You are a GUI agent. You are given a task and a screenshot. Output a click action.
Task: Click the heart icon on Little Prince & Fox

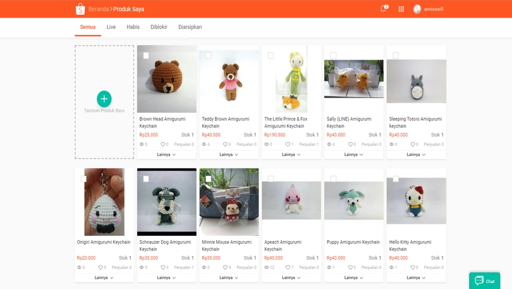pyautogui.click(x=287, y=144)
